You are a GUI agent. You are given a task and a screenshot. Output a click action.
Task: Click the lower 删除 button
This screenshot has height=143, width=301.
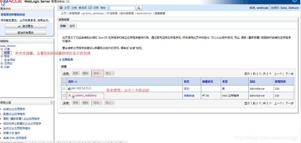[x=85, y=103]
